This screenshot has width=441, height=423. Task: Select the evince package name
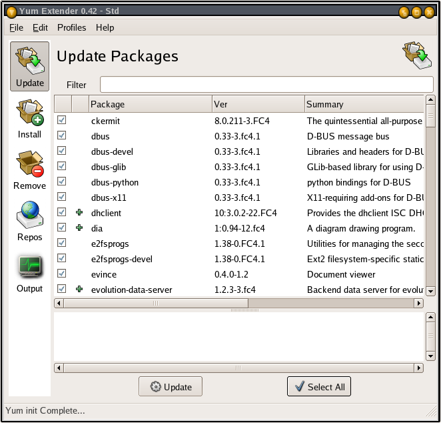coord(104,275)
